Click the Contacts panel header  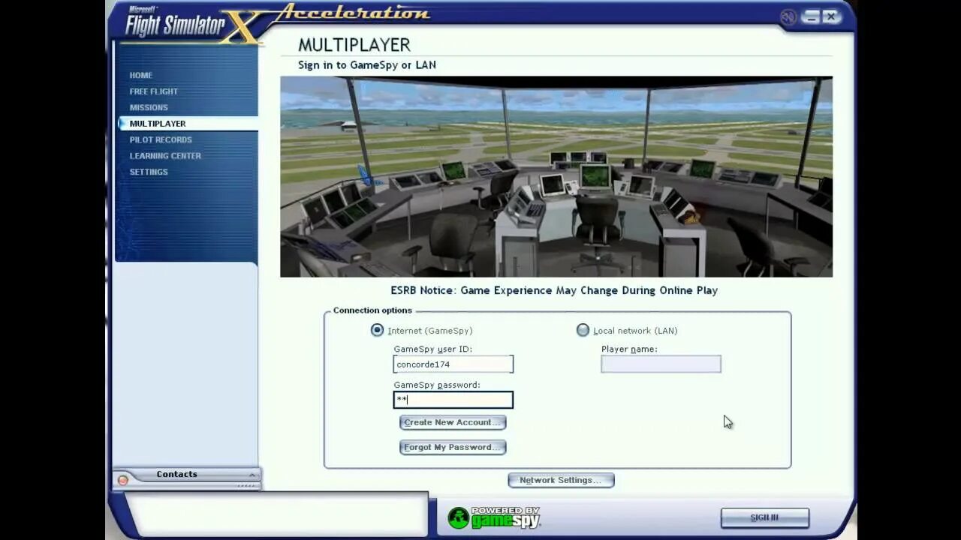pyautogui.click(x=186, y=475)
